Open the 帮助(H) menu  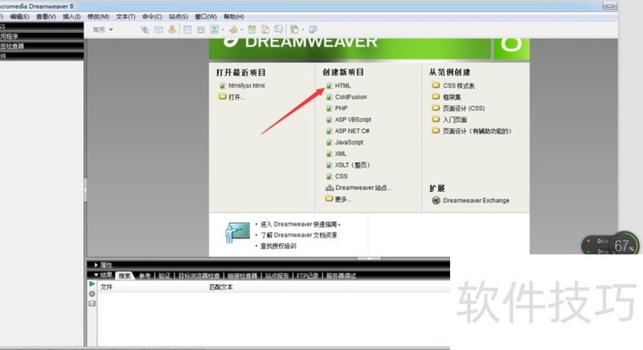tap(234, 16)
